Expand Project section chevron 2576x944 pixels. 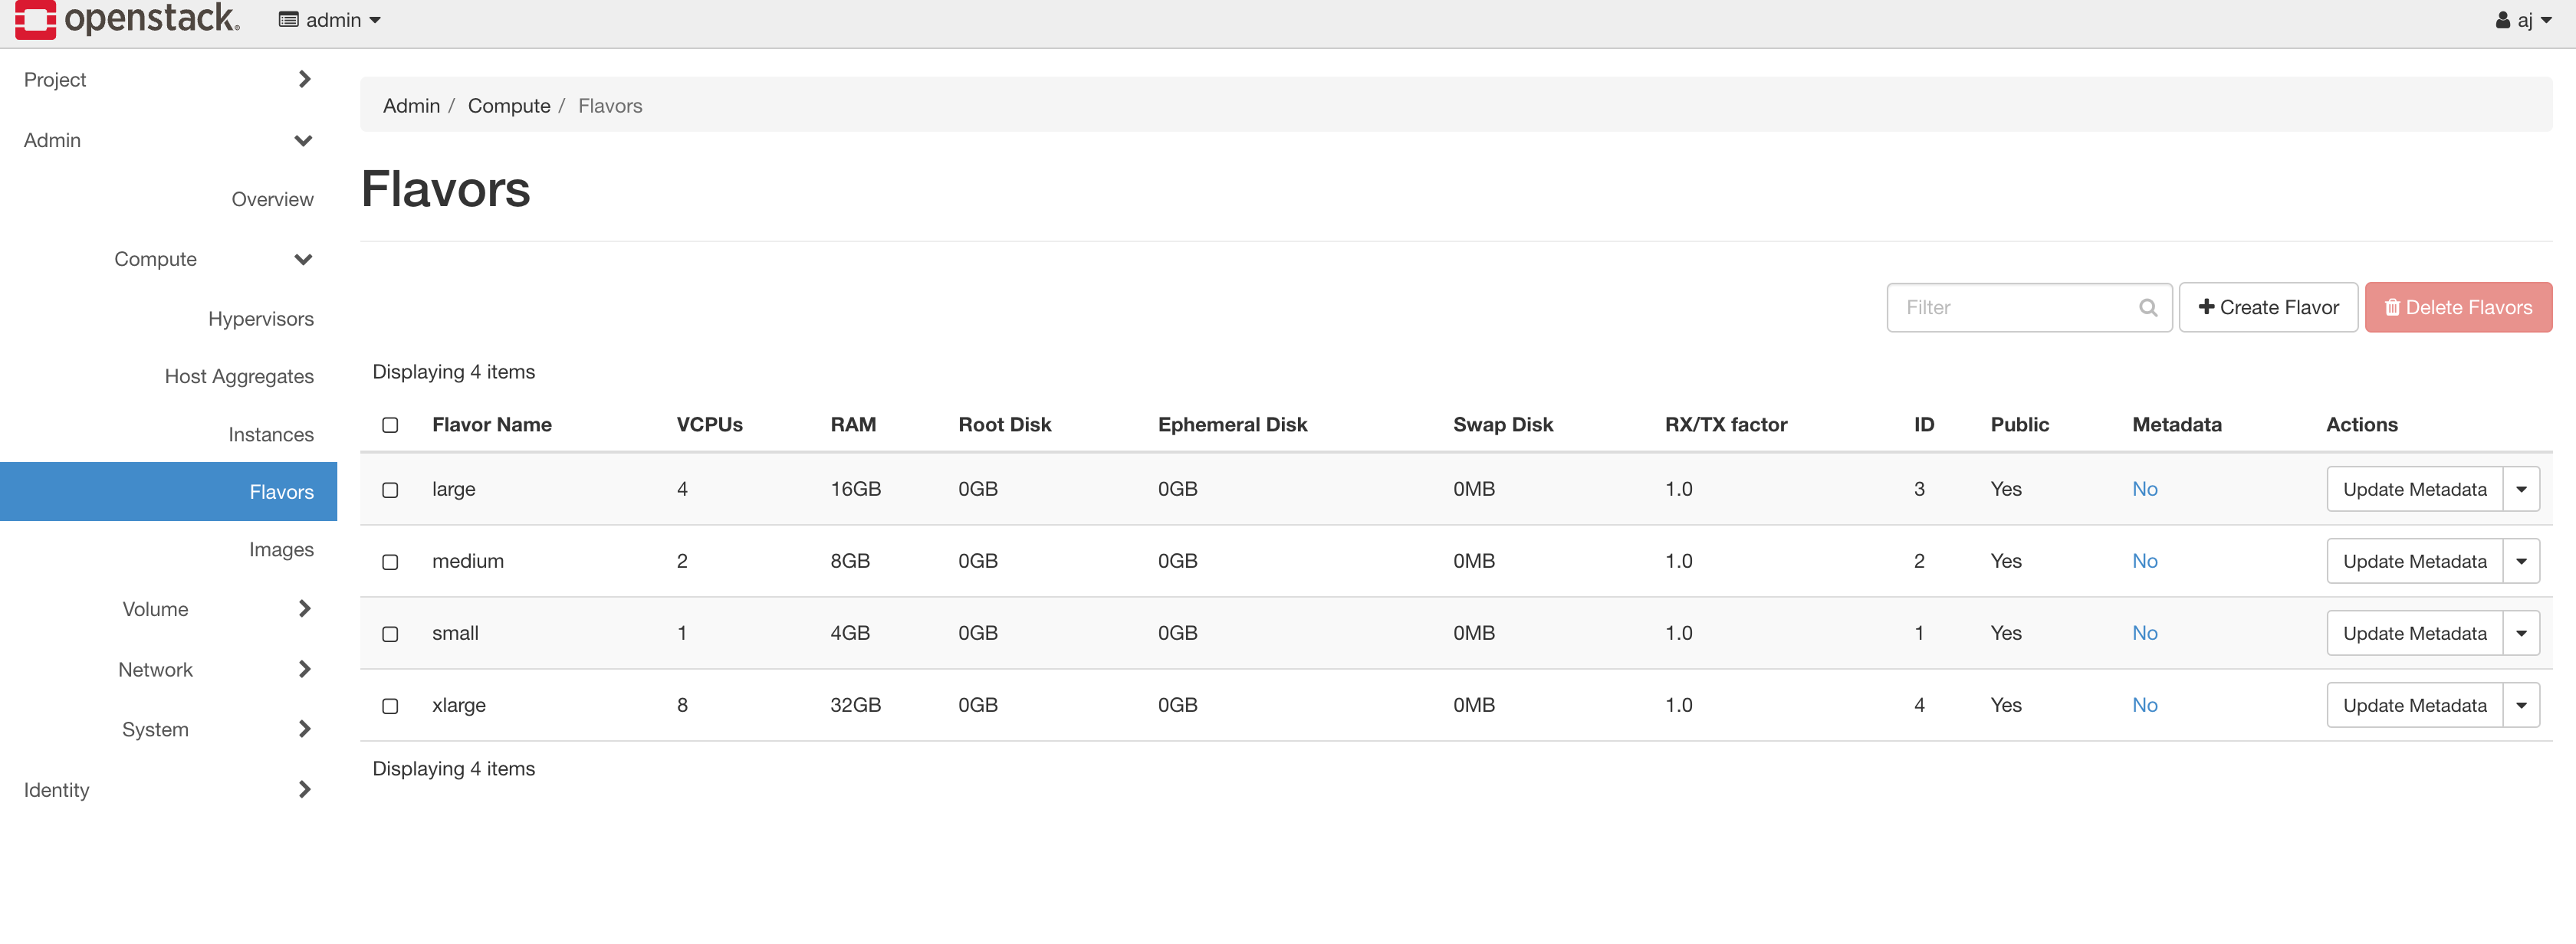(304, 79)
